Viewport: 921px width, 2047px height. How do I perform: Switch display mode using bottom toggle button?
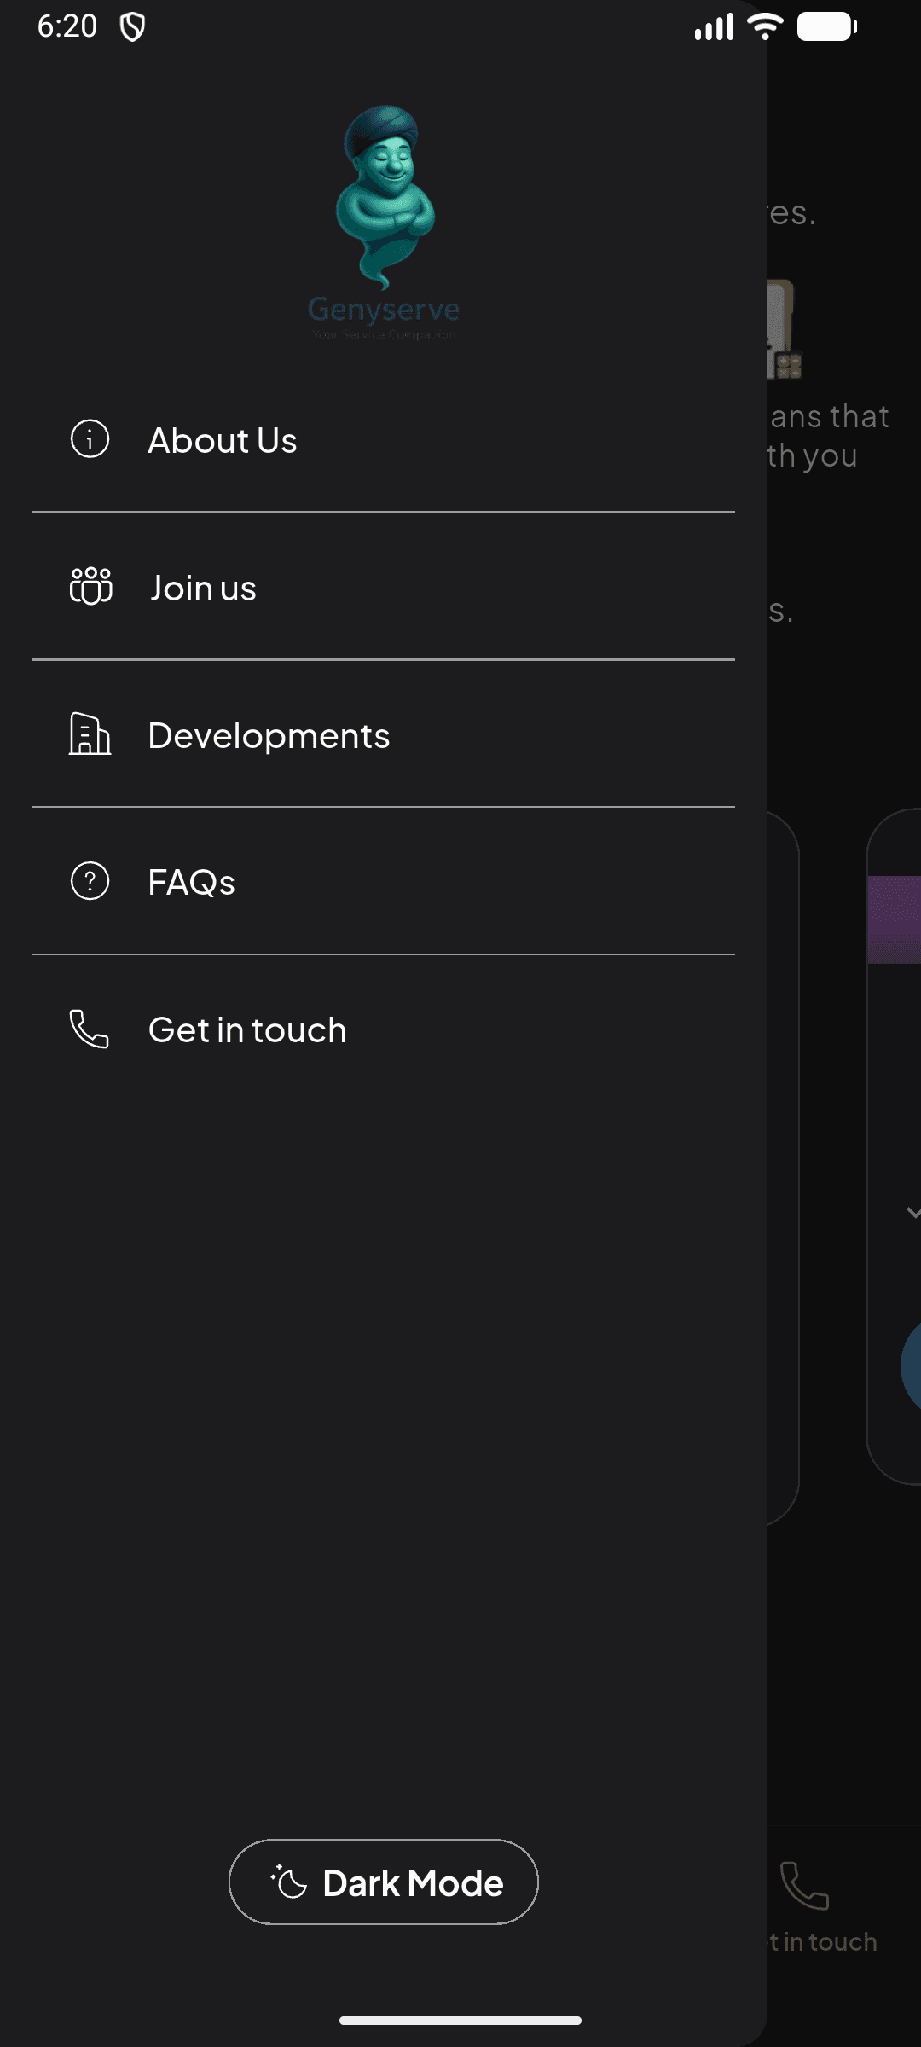coord(383,1882)
